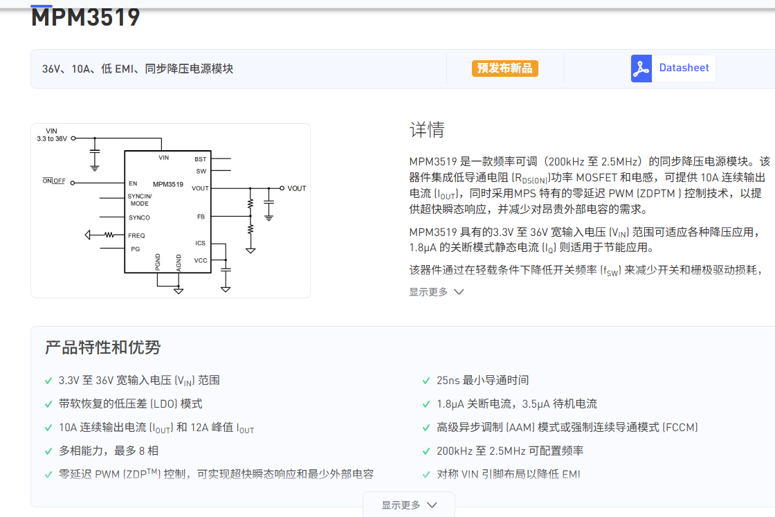Click the PDF Datasheet icon
Viewport: 775px width, 517px height.
point(641,69)
